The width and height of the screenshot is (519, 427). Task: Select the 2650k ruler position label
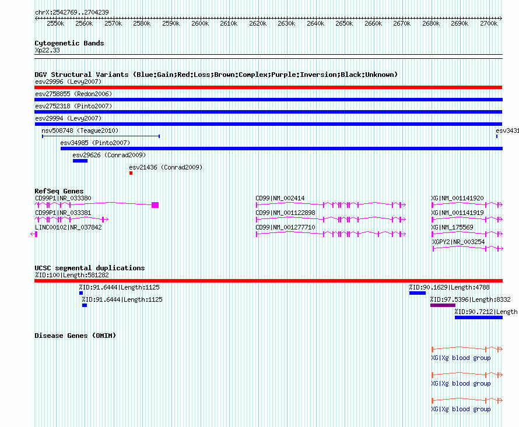click(x=344, y=23)
